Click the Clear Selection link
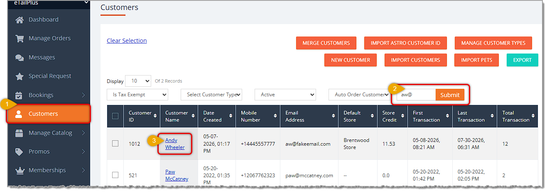The height and width of the screenshot is (193, 547). [127, 41]
